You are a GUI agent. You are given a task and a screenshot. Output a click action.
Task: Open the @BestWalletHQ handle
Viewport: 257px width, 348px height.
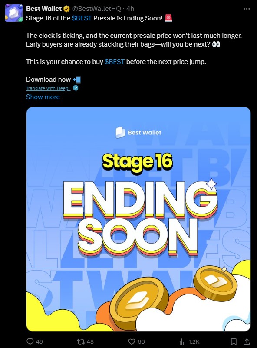click(97, 9)
